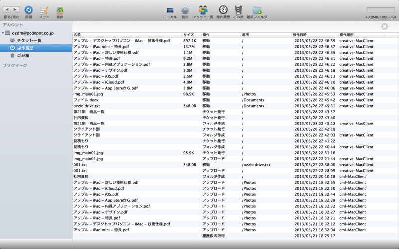Click timestamp 2013/05/28 22:42:03
The image size is (399, 249).
(x=315, y=135)
